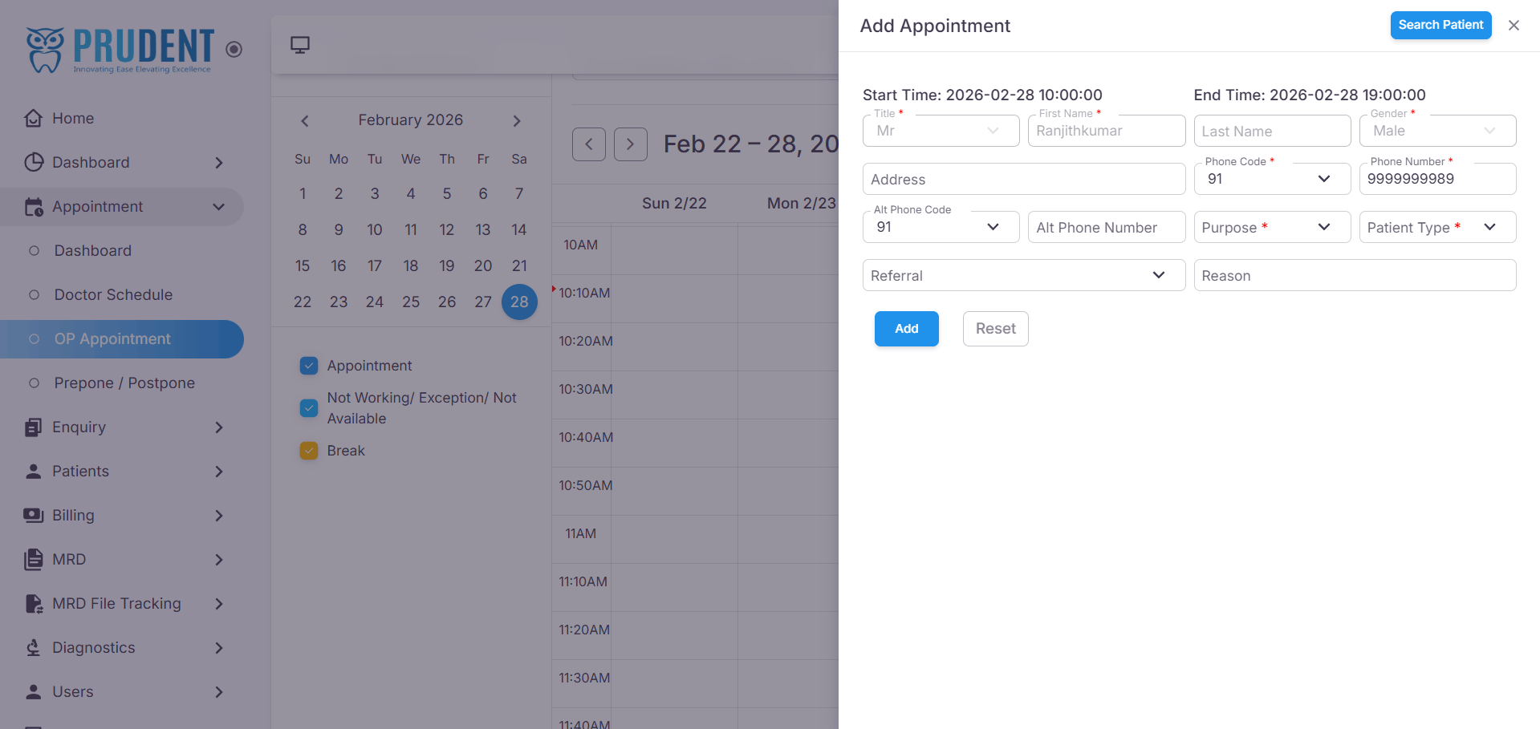Open the Referral dropdown
The width and height of the screenshot is (1540, 729).
(x=1024, y=275)
